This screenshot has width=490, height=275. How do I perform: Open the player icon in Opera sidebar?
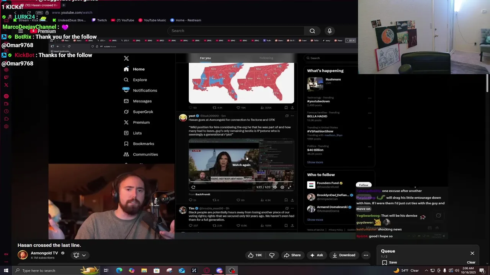point(6,96)
